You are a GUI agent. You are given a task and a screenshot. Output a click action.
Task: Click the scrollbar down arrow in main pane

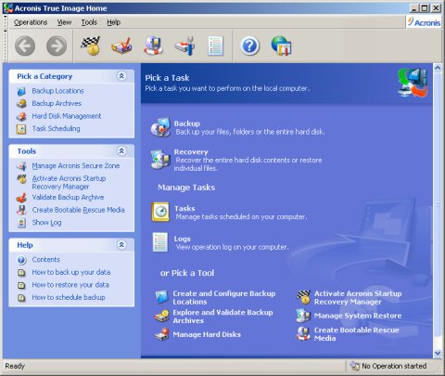(438, 353)
